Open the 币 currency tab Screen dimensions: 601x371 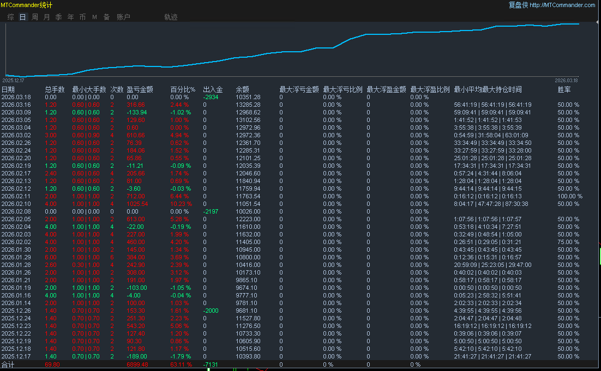pos(82,17)
